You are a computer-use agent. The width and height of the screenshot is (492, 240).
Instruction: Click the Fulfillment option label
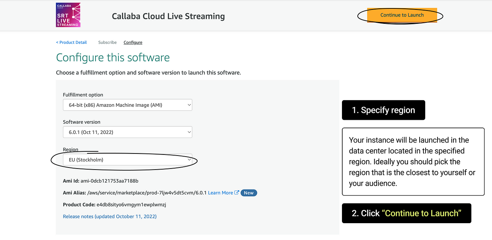[x=83, y=95]
